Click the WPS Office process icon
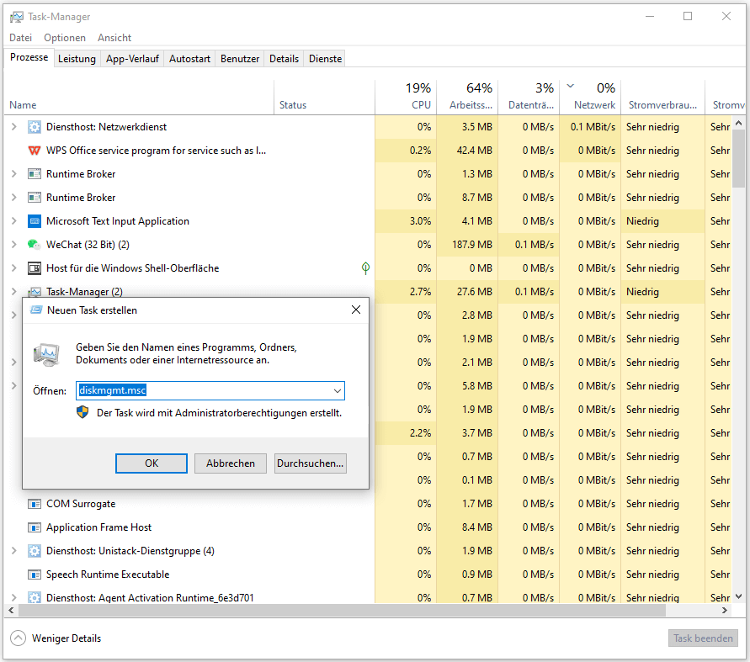750x662 pixels. tap(35, 150)
